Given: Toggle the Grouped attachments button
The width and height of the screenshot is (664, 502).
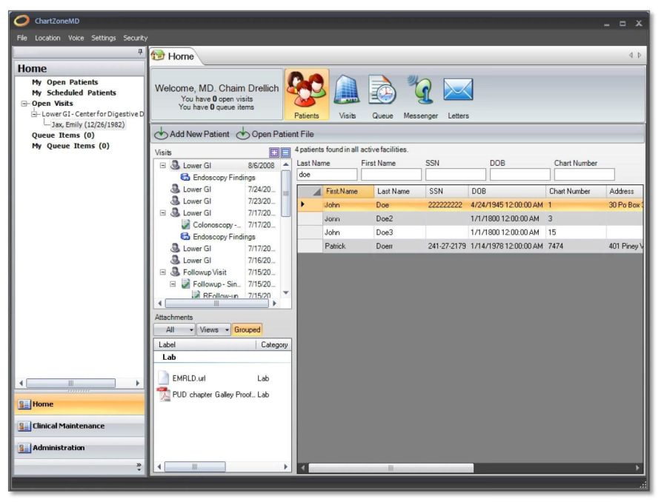Looking at the screenshot, I should (248, 329).
